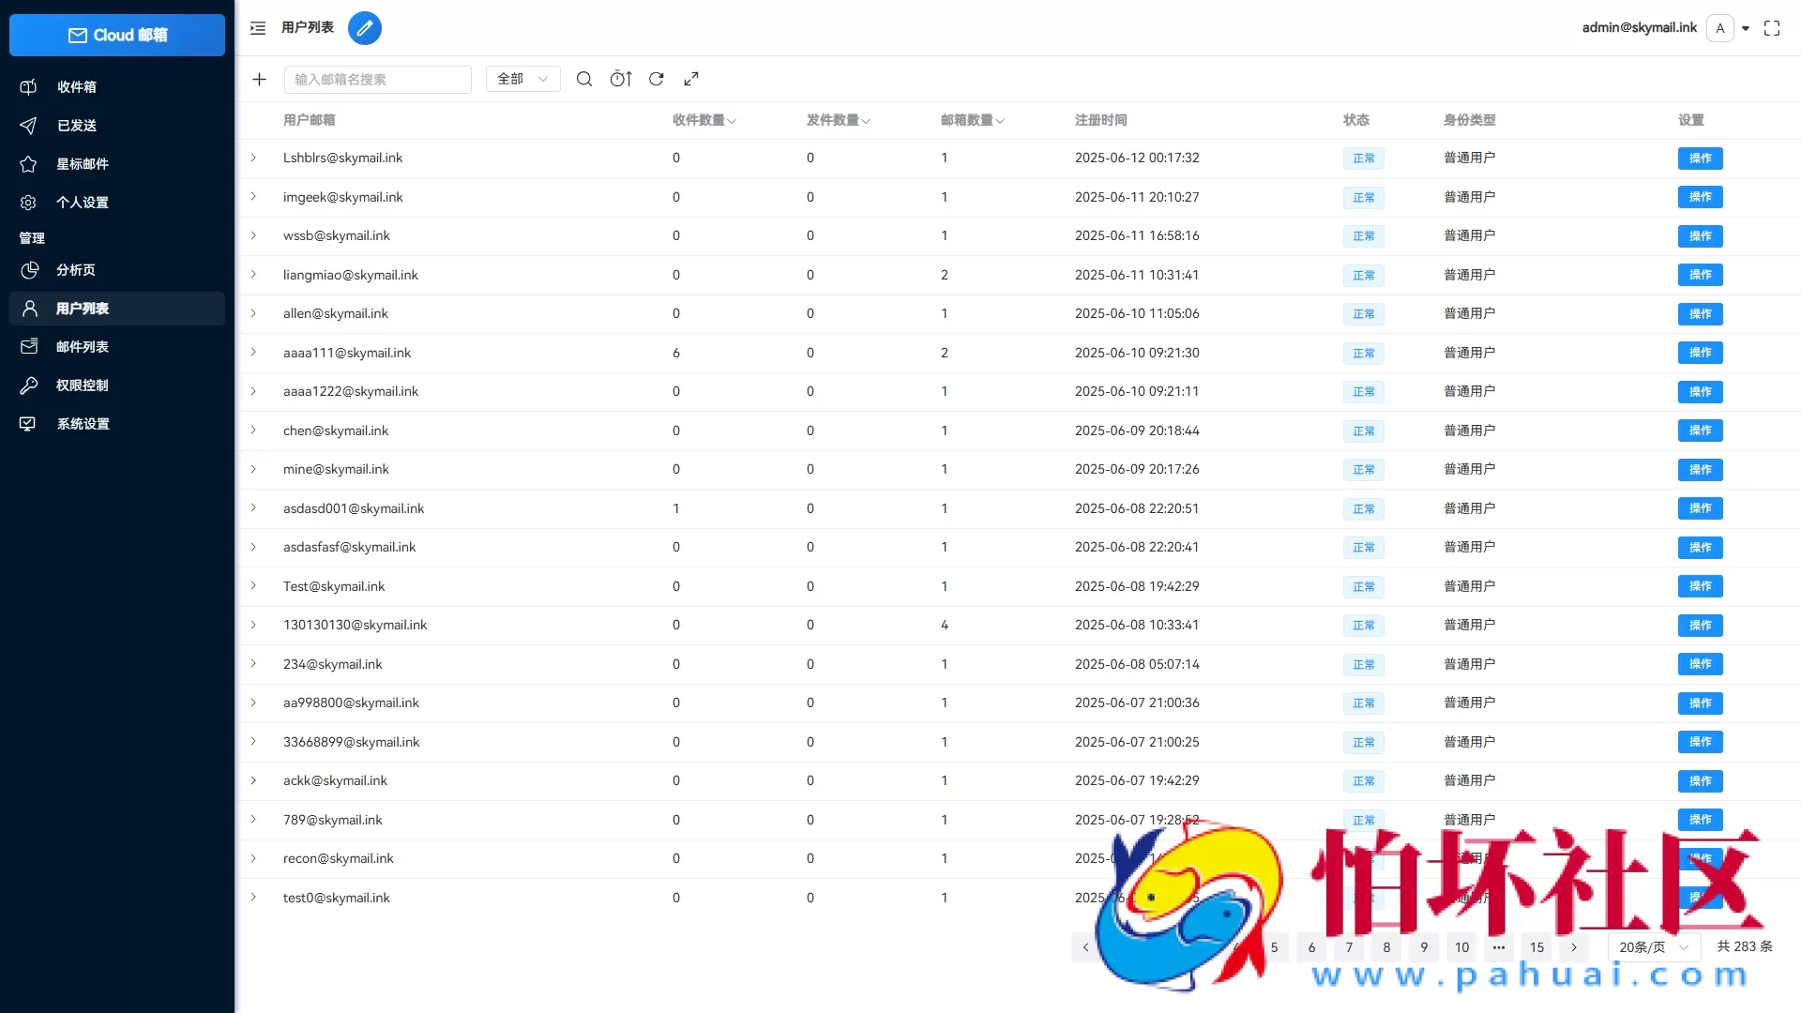Open 邮件列表 from the sidebar menu
Image resolution: width=1801 pixels, height=1013 pixels.
(x=84, y=346)
